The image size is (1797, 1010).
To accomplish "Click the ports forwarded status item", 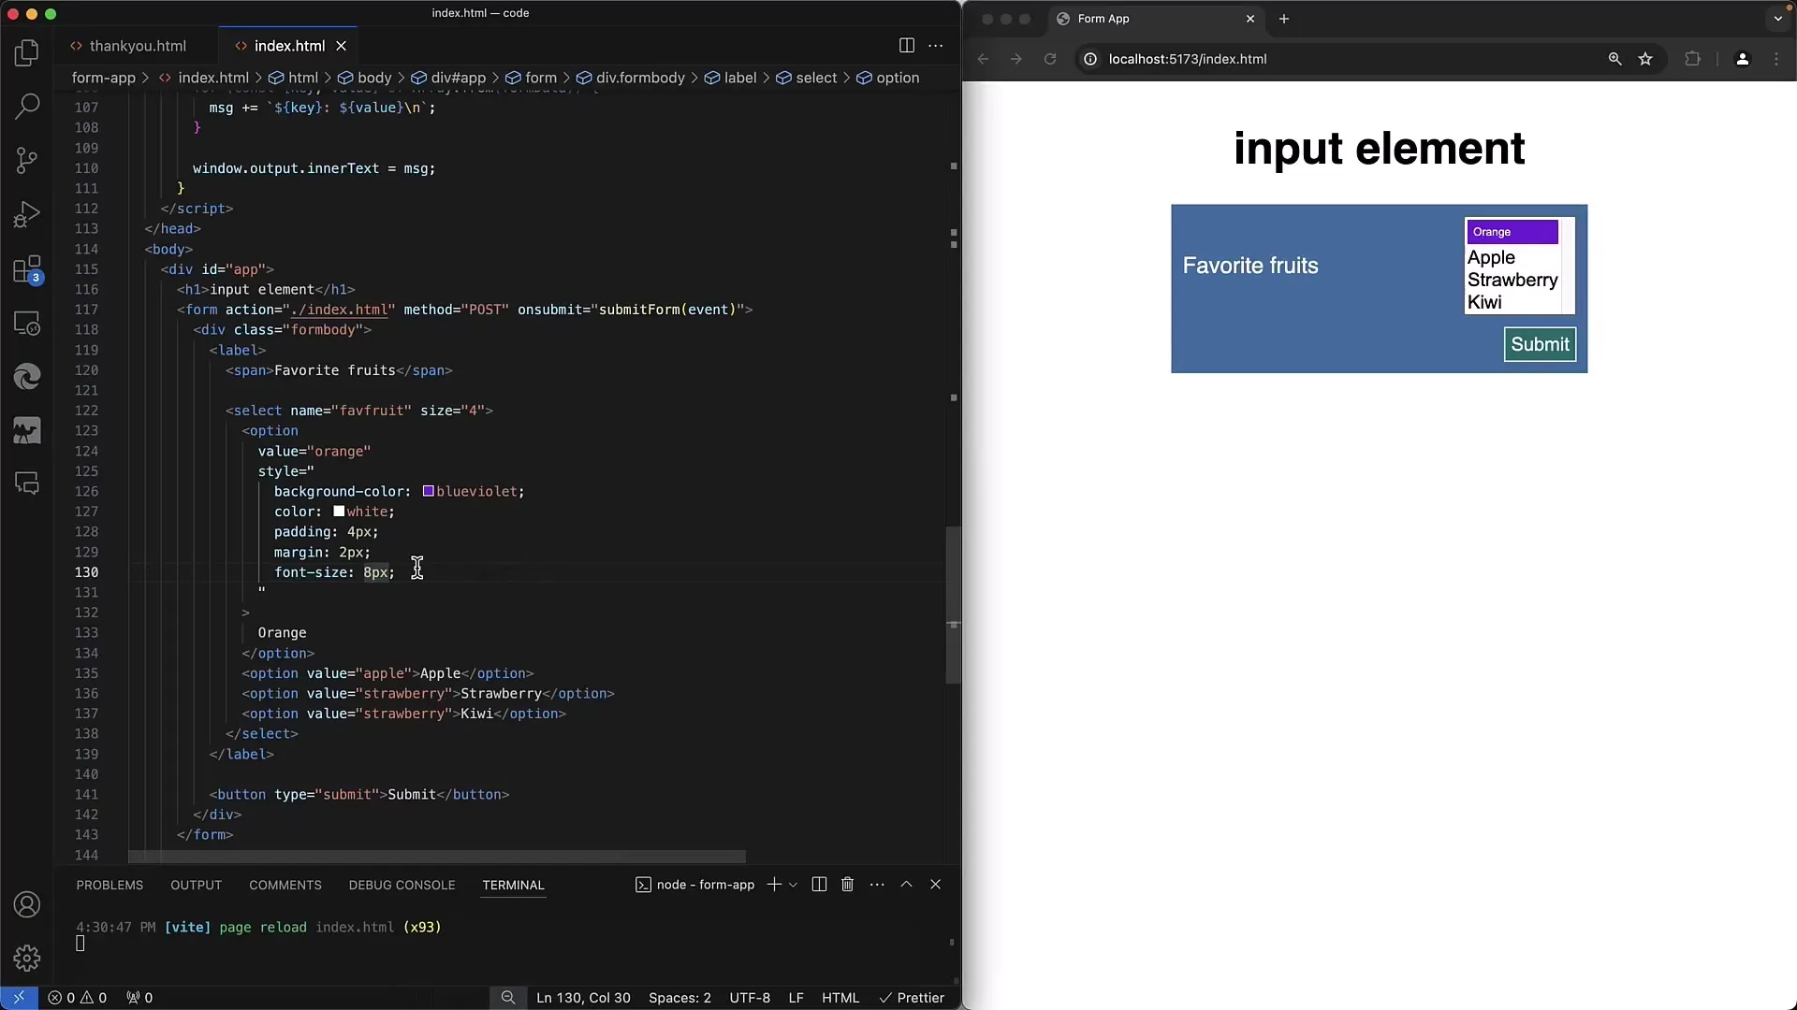I will [139, 998].
